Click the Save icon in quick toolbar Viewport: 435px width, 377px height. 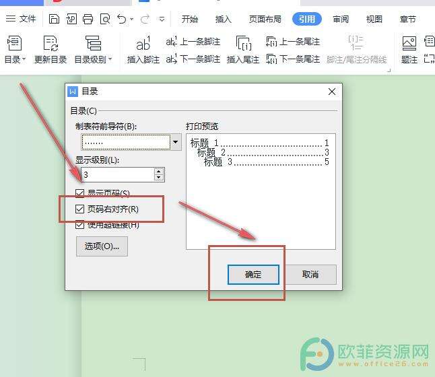click(x=54, y=19)
